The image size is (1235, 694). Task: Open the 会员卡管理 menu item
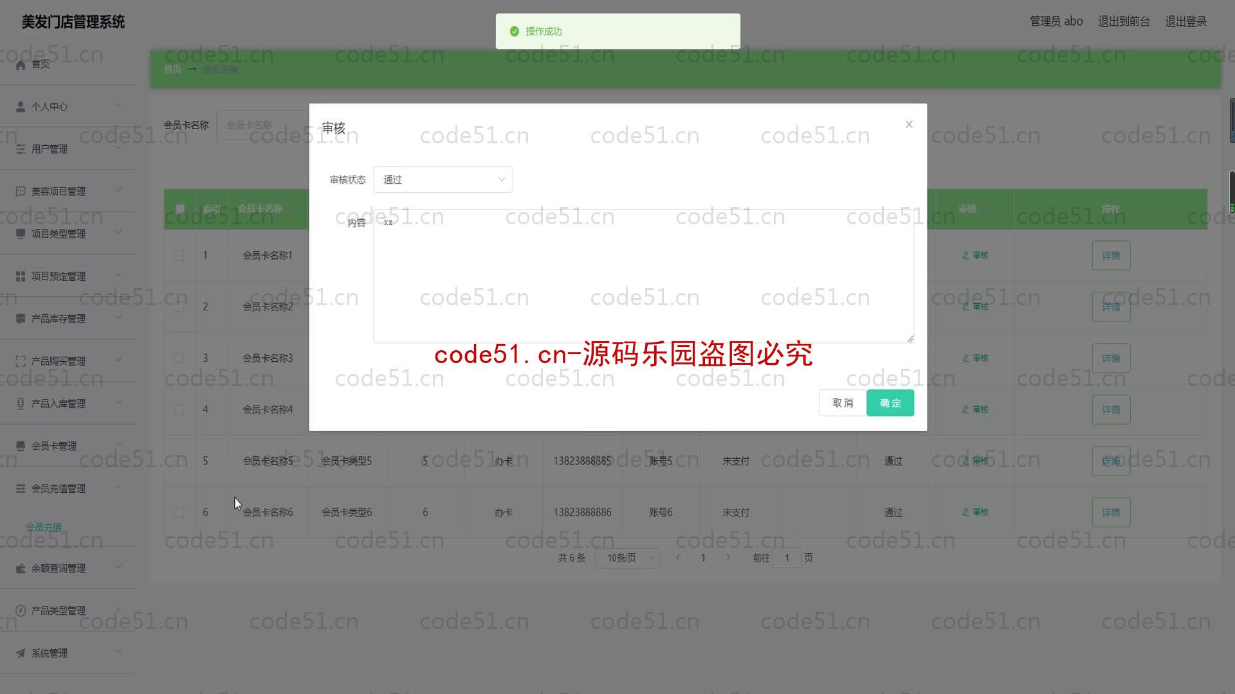click(x=68, y=446)
